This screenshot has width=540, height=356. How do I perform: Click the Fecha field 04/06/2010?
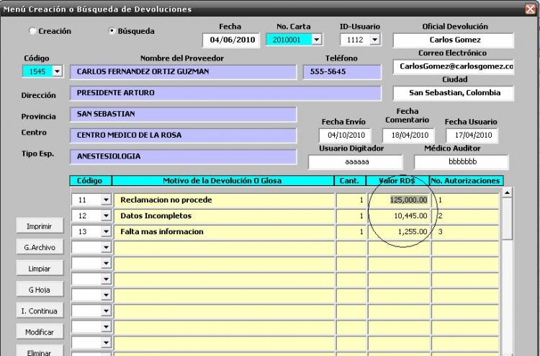(231, 40)
